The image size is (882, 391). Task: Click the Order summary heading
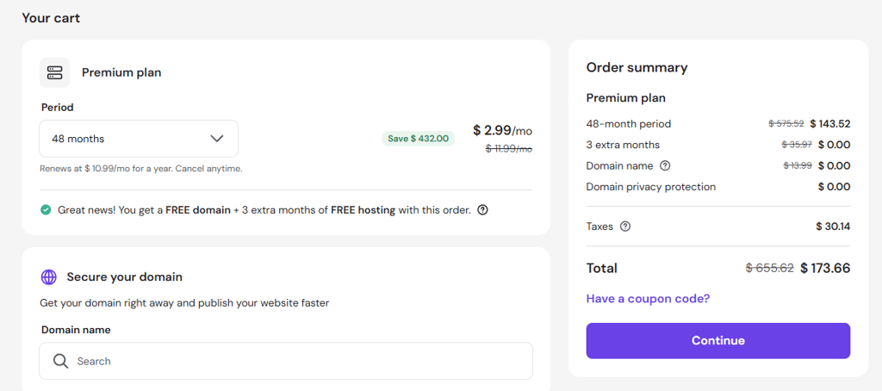pyautogui.click(x=637, y=67)
